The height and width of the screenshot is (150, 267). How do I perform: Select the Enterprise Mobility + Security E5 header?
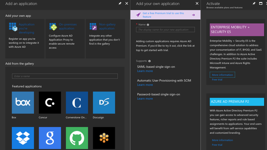[237, 30]
